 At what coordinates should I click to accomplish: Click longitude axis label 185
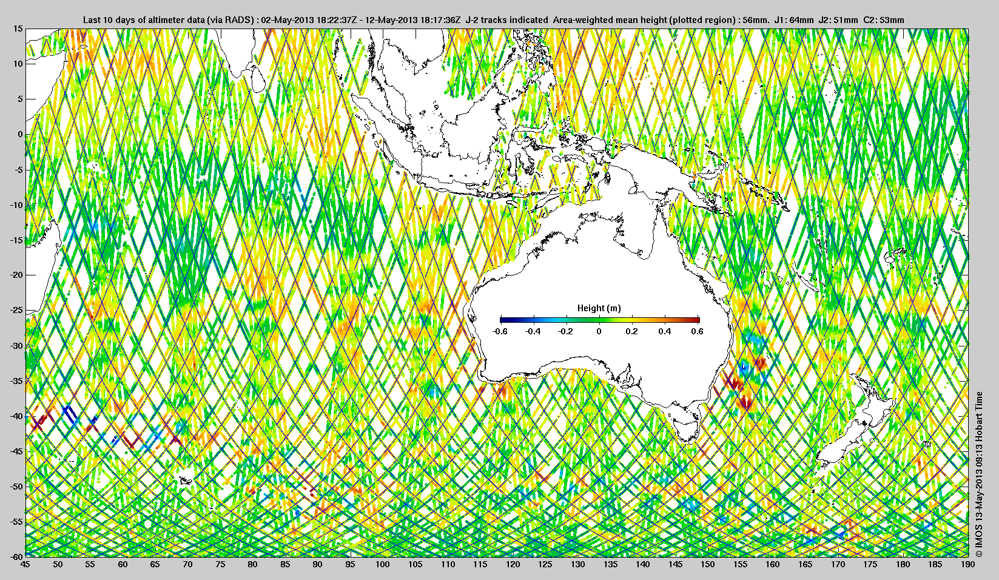935,564
